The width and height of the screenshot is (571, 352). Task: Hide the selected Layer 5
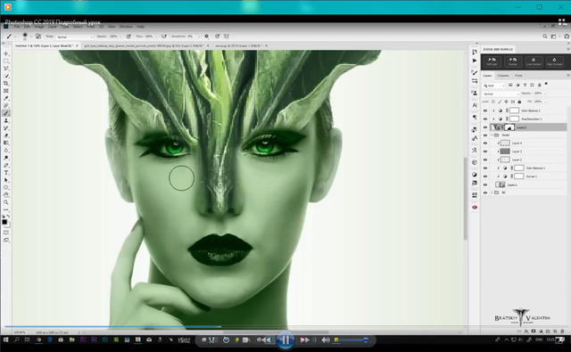click(485, 127)
